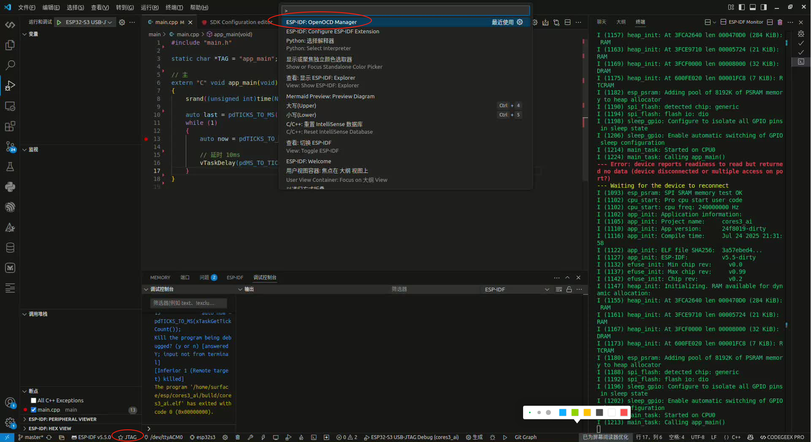811x442 pixels.
Task: Open the Python view in activity bar
Action: coord(10,187)
